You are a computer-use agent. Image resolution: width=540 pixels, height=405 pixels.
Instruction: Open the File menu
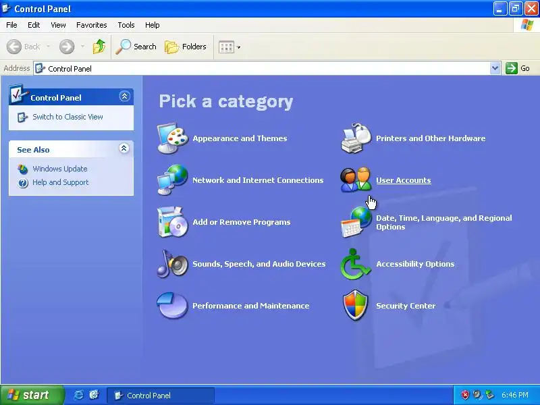click(x=11, y=25)
